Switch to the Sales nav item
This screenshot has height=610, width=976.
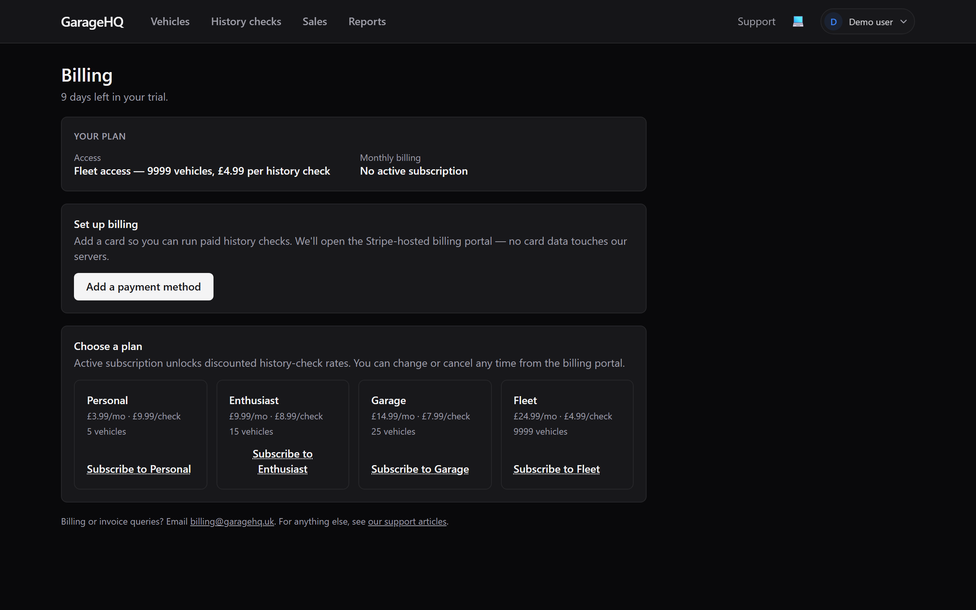point(315,21)
